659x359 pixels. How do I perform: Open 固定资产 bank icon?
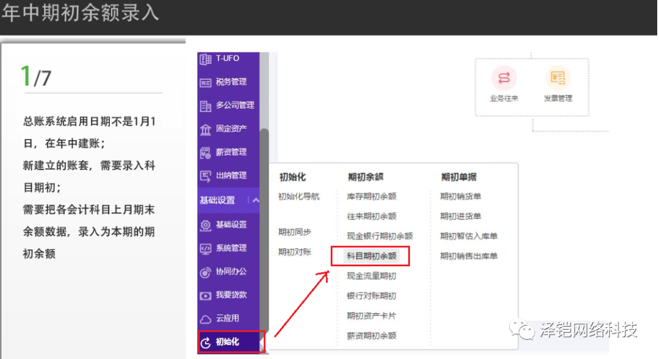point(206,129)
